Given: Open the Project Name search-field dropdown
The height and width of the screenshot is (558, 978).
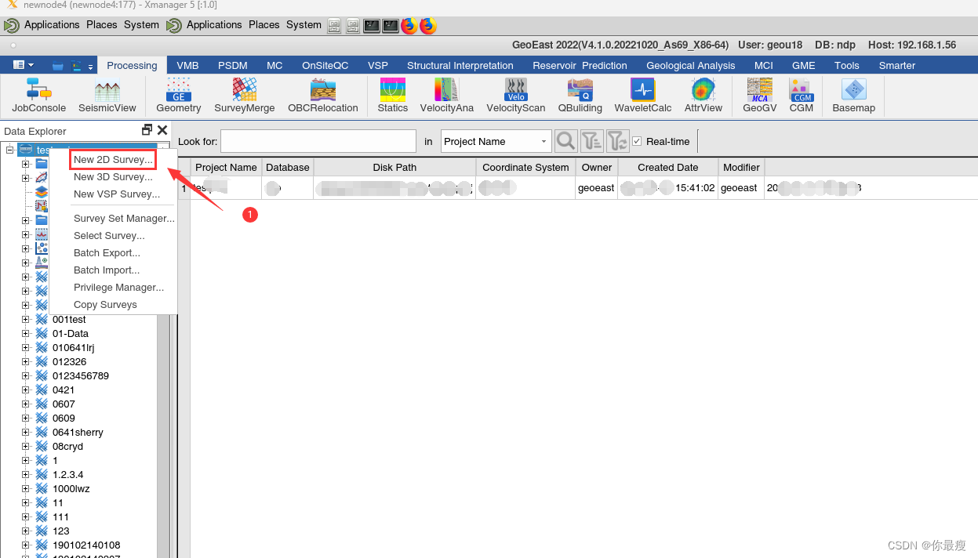Looking at the screenshot, I should tap(496, 141).
